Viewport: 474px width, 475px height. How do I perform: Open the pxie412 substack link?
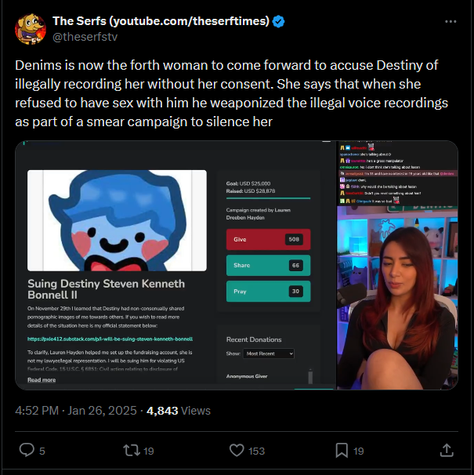coord(110,339)
